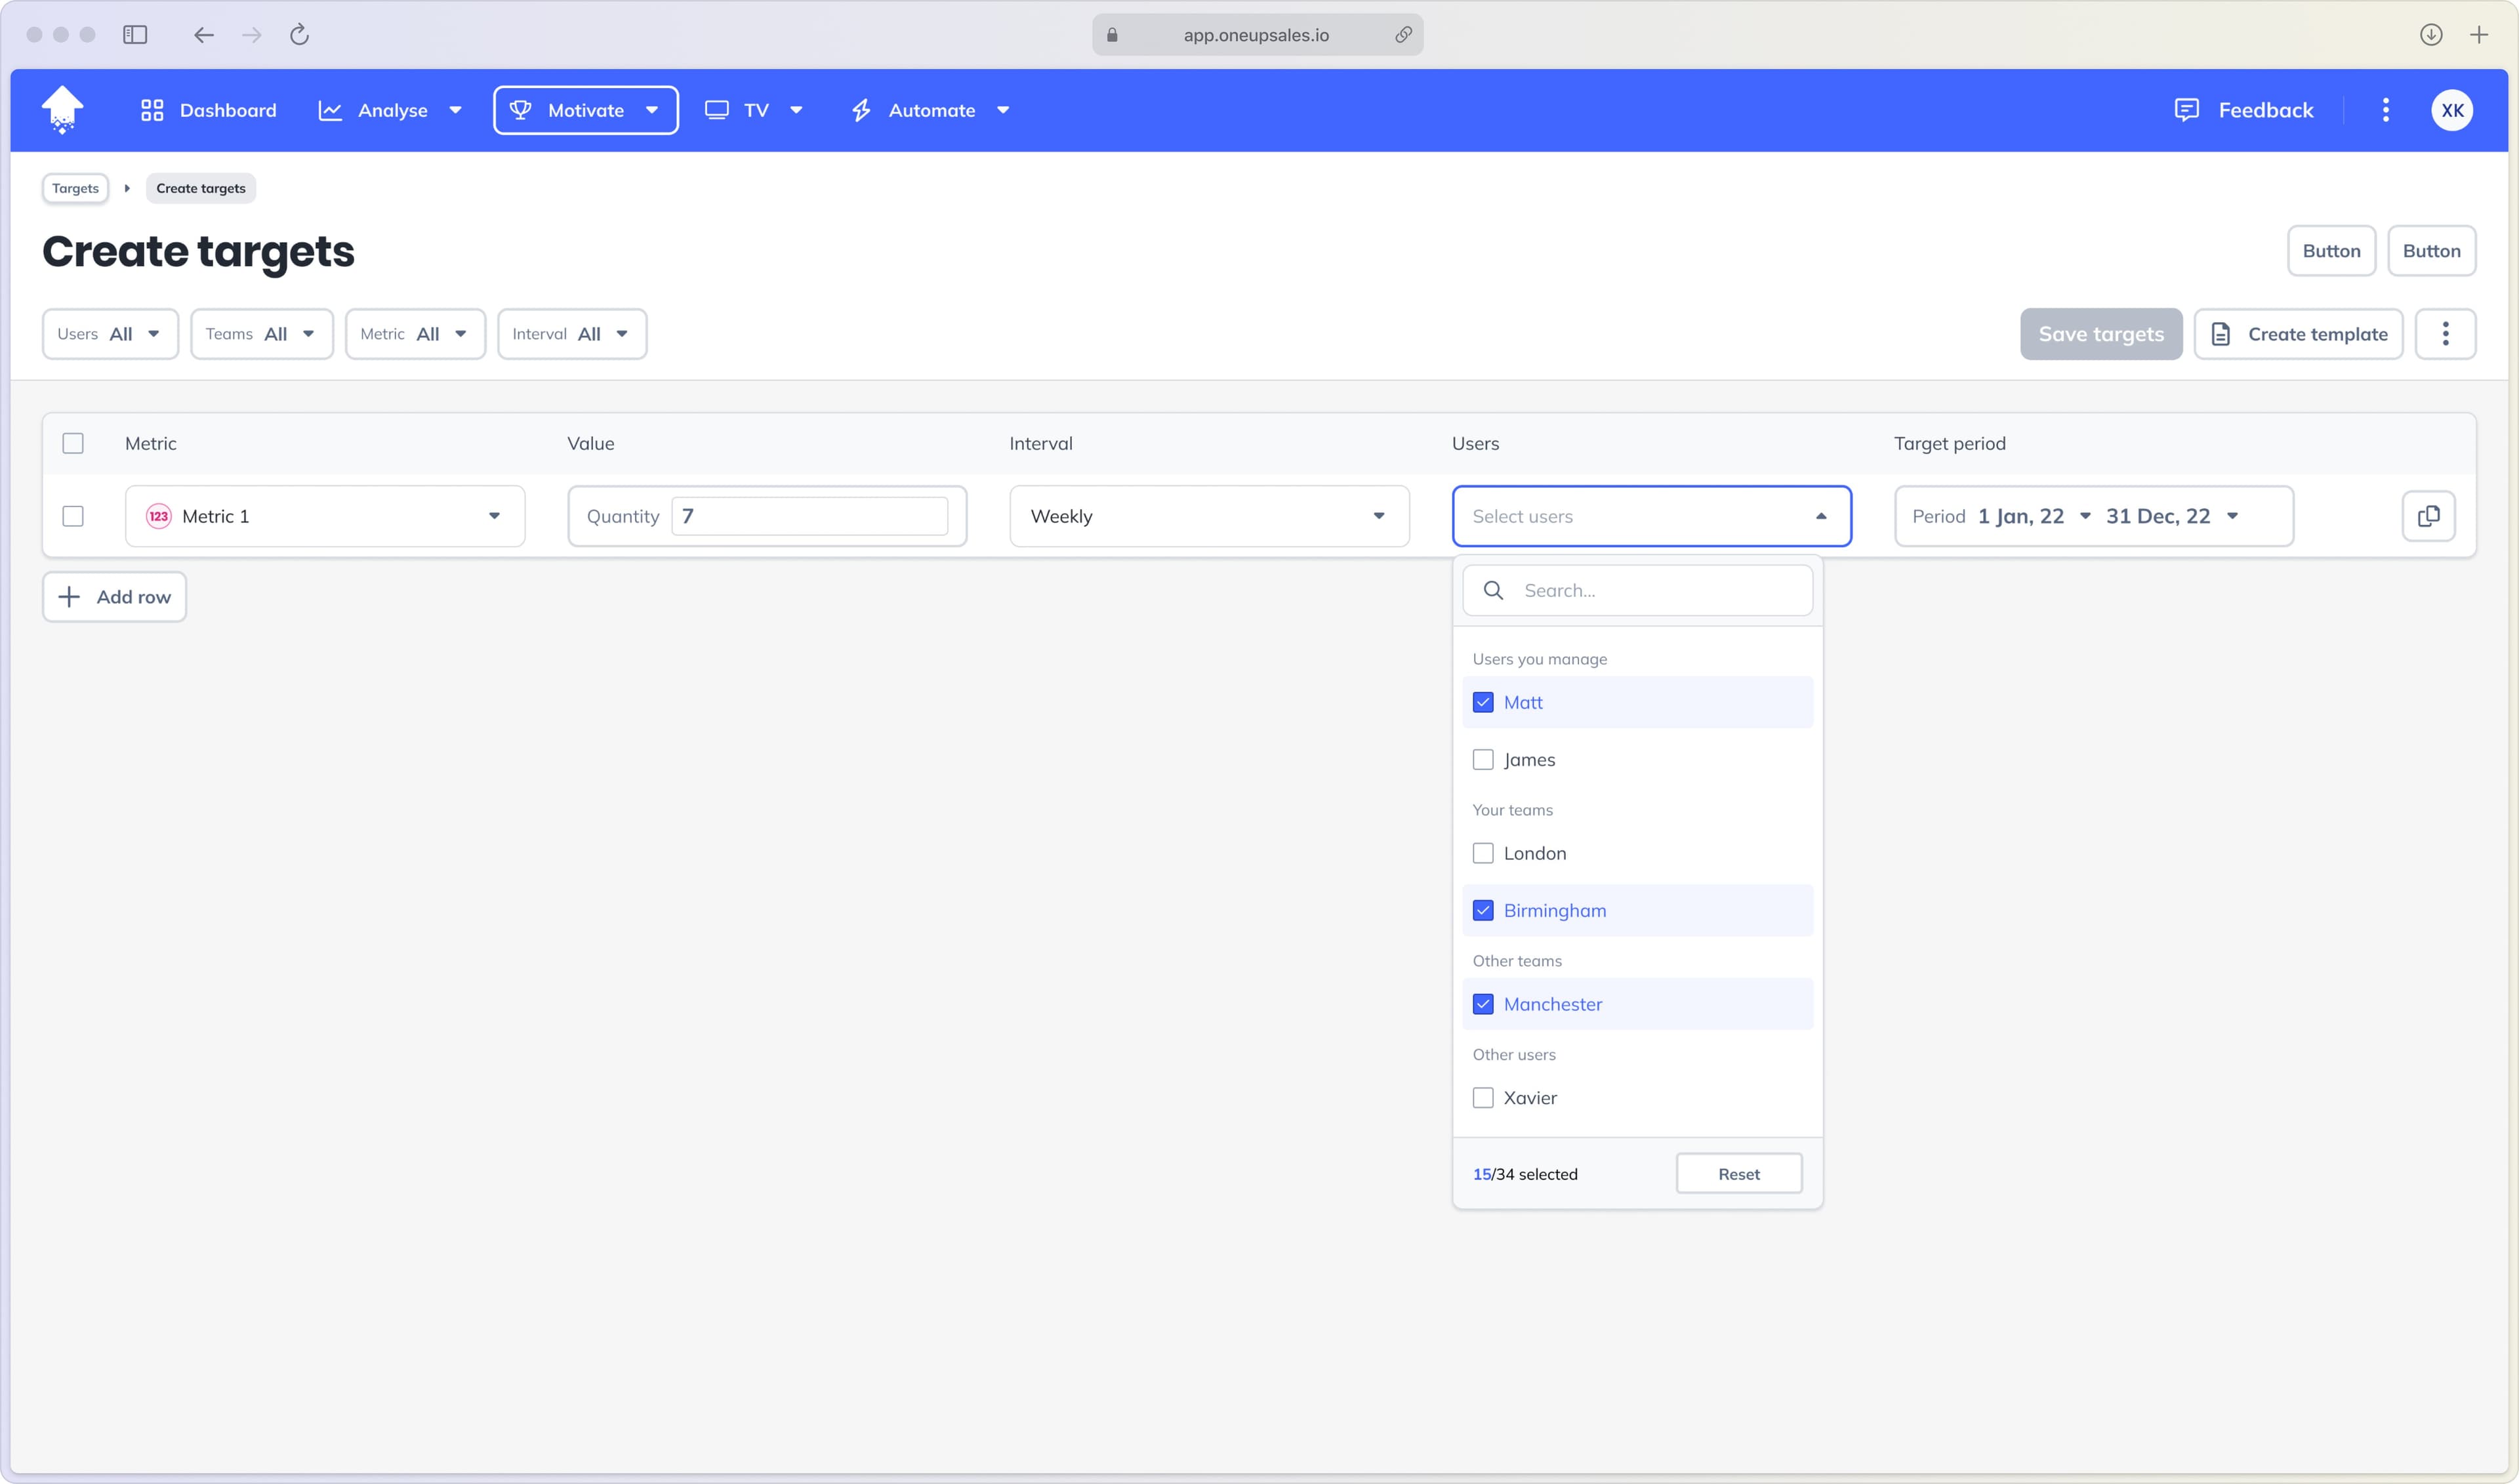Click the Interval column header
Image resolution: width=2519 pixels, height=1484 pixels.
pyautogui.click(x=1040, y=443)
